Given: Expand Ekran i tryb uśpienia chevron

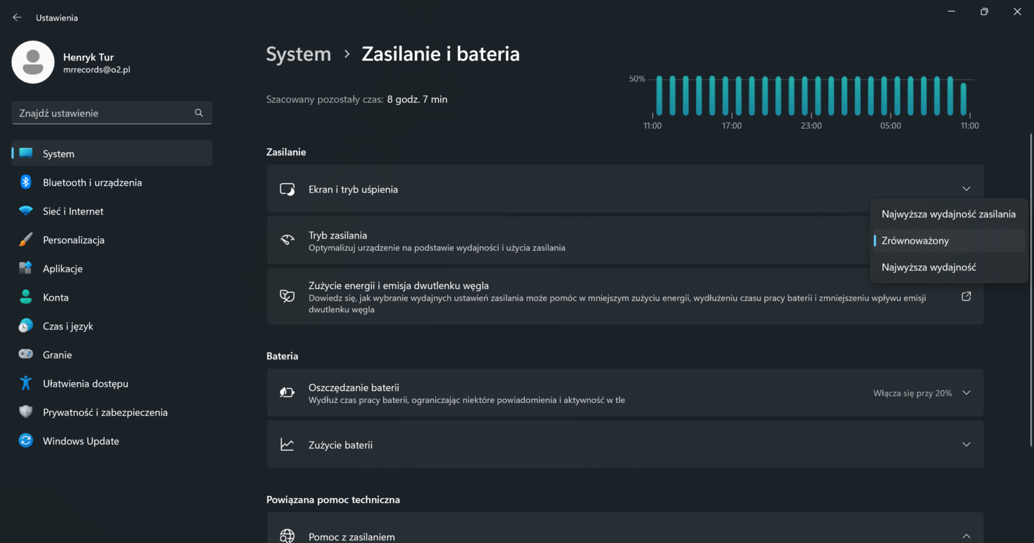Looking at the screenshot, I should point(966,189).
